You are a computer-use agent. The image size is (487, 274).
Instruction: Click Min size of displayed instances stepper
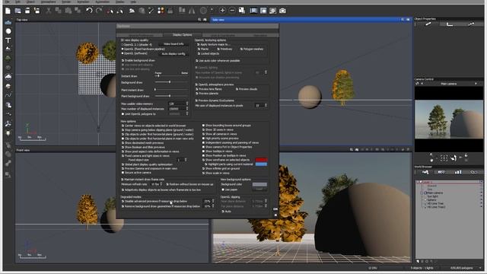(266, 105)
